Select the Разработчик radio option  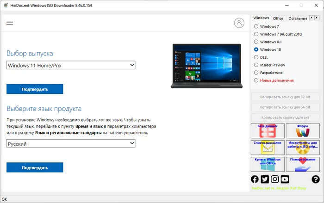pyautogui.click(x=268, y=73)
